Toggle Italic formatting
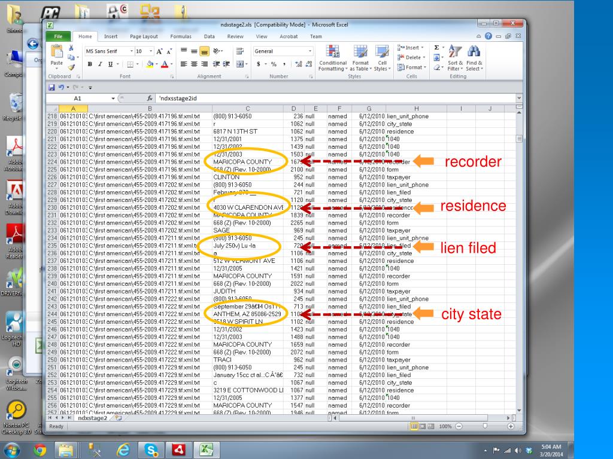Screen dimensions: 613x459 click(x=100, y=64)
